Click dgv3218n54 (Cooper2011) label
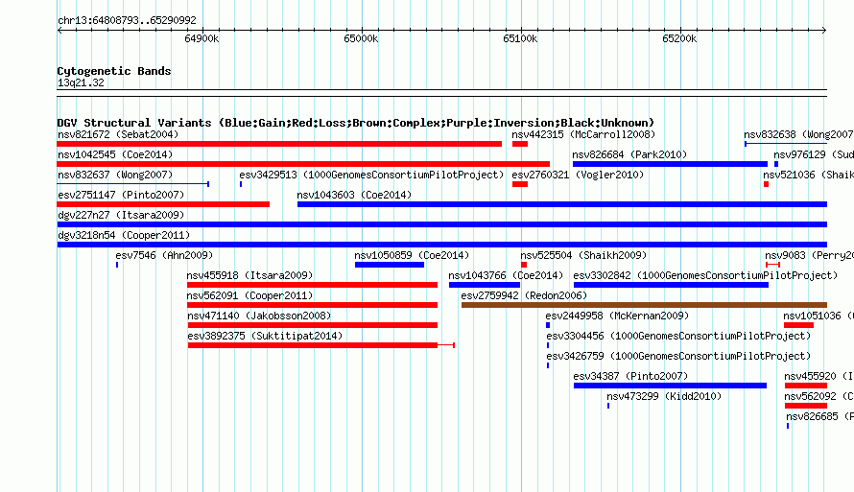This screenshot has height=492, width=854. coord(124,235)
